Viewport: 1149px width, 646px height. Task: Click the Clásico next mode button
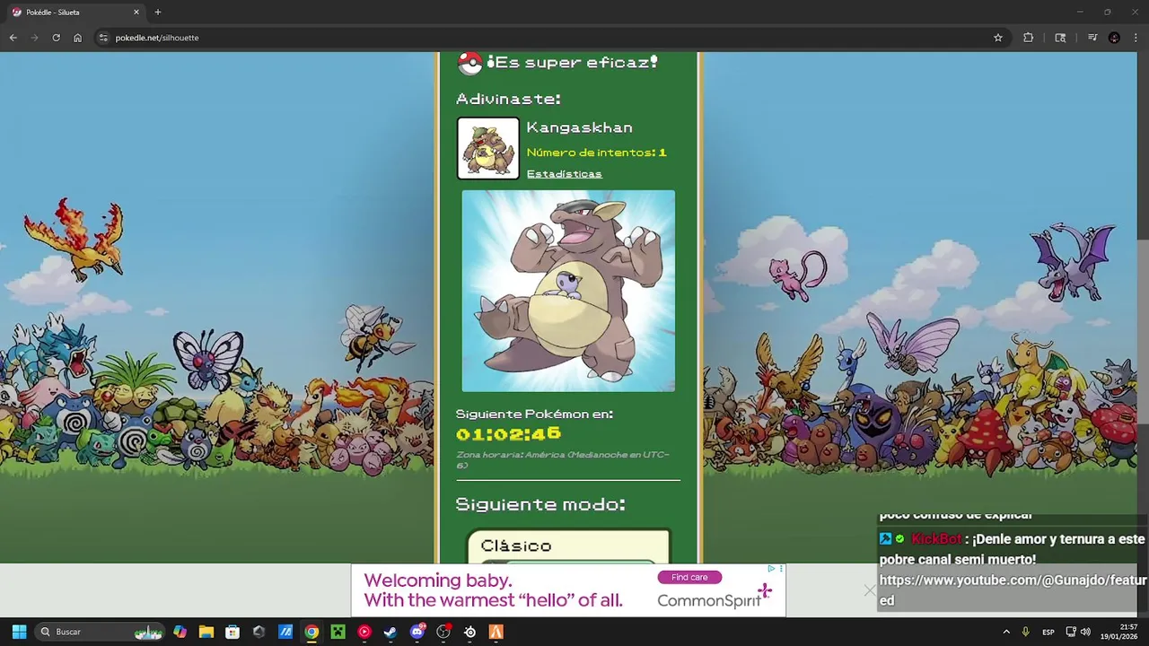click(x=568, y=546)
